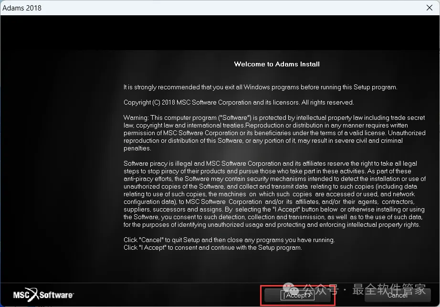Image resolution: width=440 pixels, height=307 pixels.
Task: Select the 'Welcome to Adams Install' heading
Action: tap(277, 64)
